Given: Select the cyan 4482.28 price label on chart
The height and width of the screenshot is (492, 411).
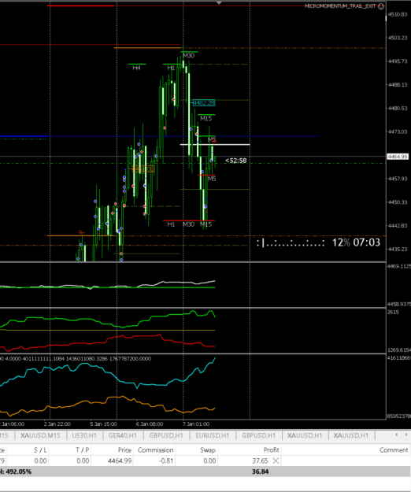Looking at the screenshot, I should point(204,102).
